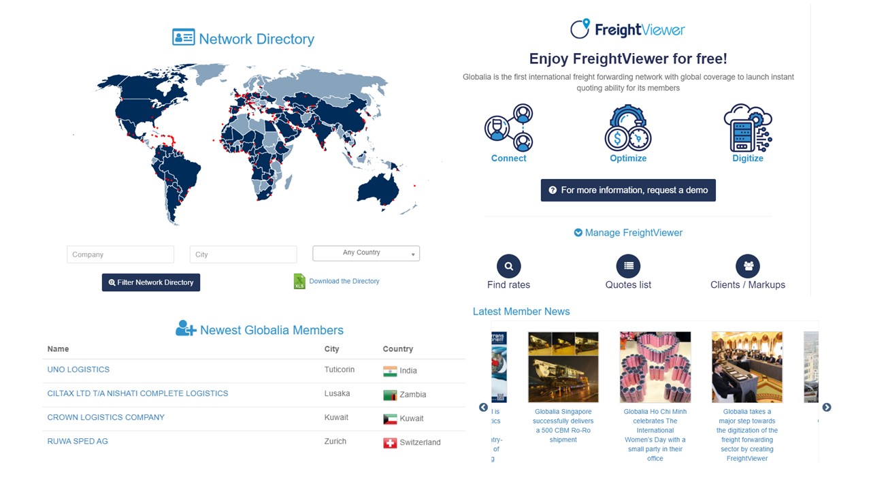Open the UNO LOGISTICS member page

click(x=78, y=369)
